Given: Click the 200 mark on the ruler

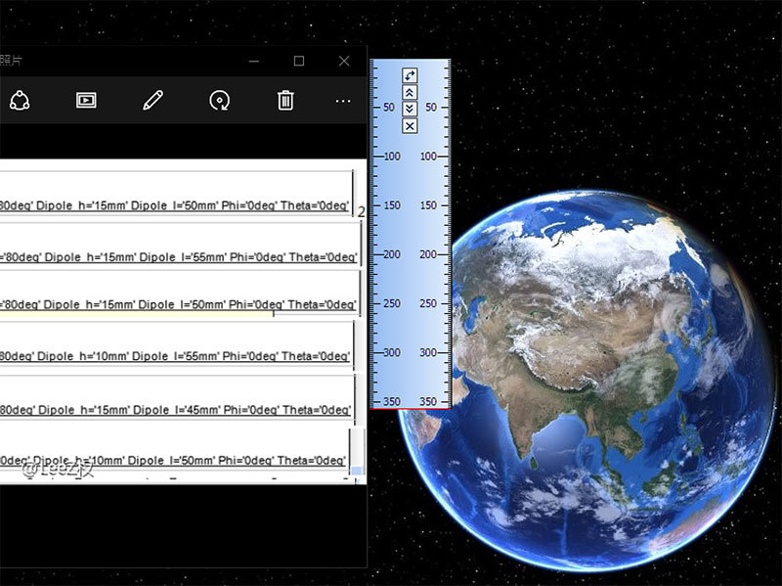Looking at the screenshot, I should pos(393,254).
